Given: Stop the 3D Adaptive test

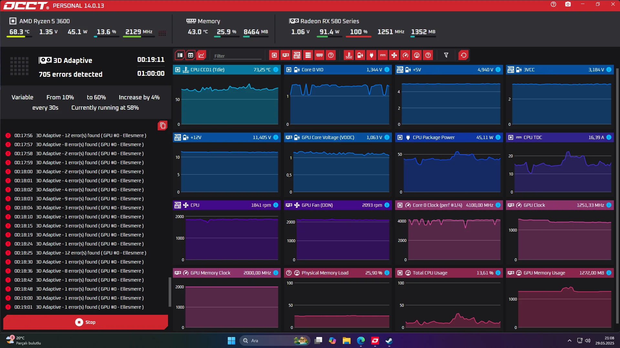Looking at the screenshot, I should [86, 322].
